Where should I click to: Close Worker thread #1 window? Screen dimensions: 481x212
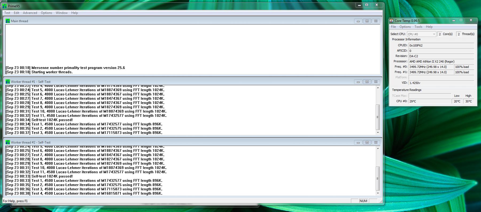[376, 82]
